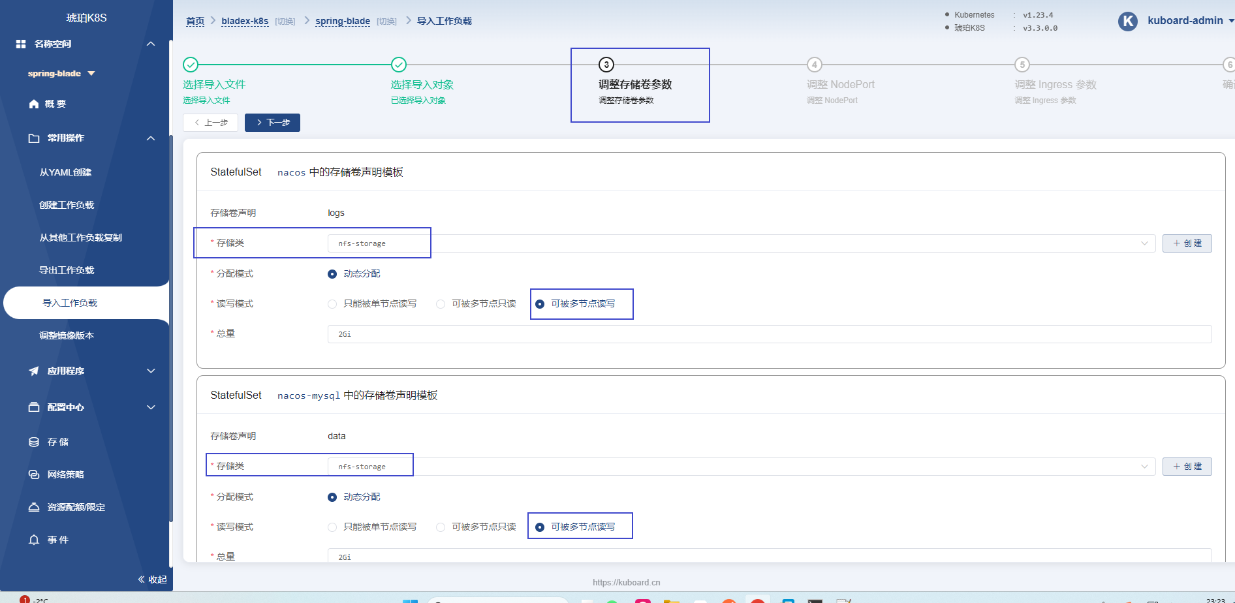
Task: Open 创建工作负载 in the sidebar
Action: pyautogui.click(x=67, y=205)
